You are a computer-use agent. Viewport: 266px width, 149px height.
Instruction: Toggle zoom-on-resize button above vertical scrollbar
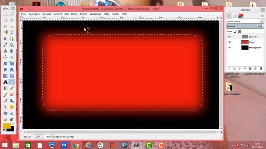pyautogui.click(x=221, y=17)
